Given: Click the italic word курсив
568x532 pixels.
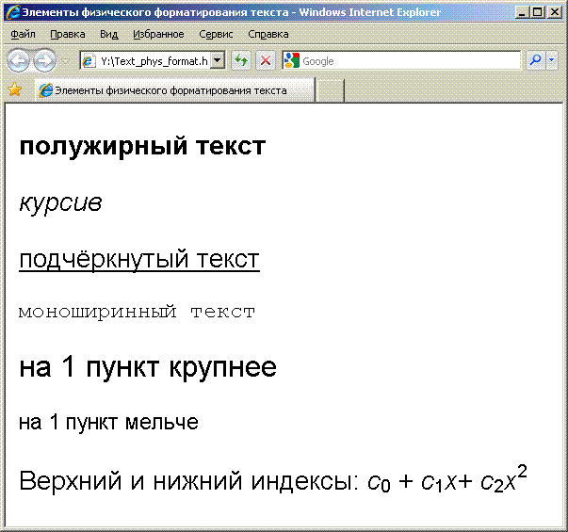Looking at the screenshot, I should [60, 202].
